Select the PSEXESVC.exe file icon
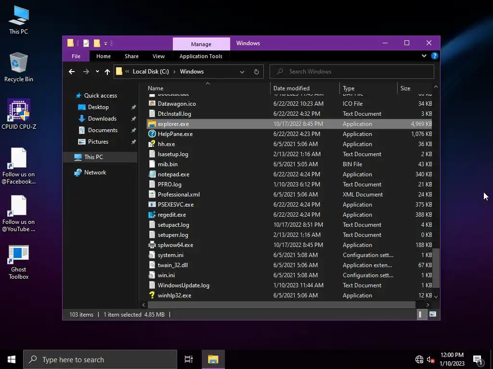This screenshot has width=493, height=369. point(152,204)
